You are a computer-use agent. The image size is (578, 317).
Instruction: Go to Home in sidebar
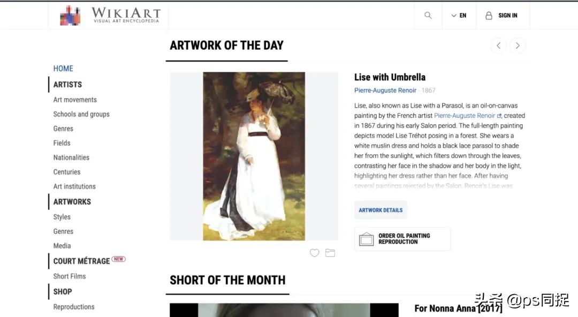63,69
